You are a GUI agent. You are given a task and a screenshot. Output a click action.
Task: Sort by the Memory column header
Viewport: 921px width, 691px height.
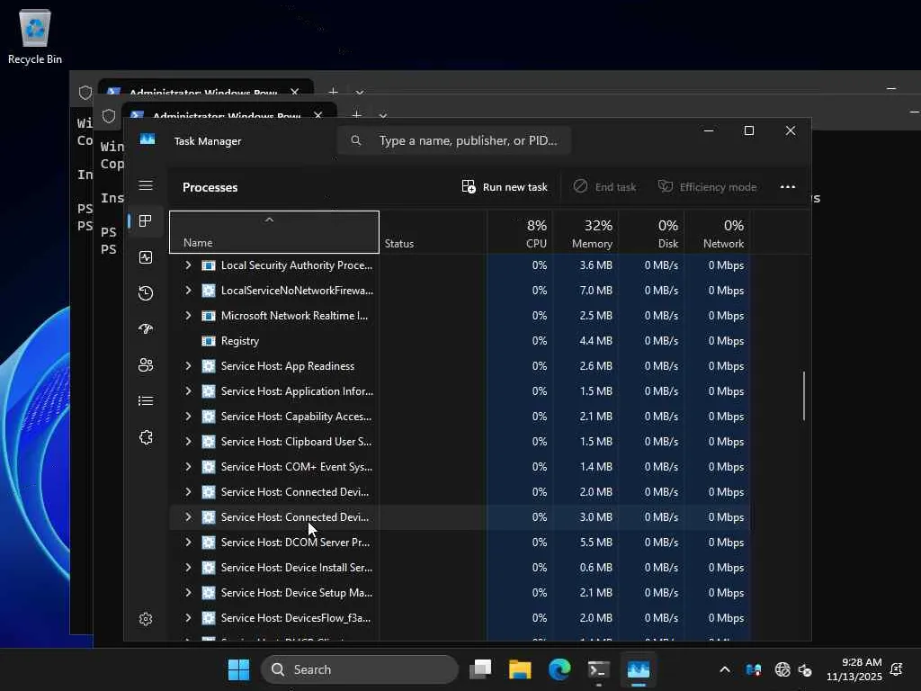586,232
